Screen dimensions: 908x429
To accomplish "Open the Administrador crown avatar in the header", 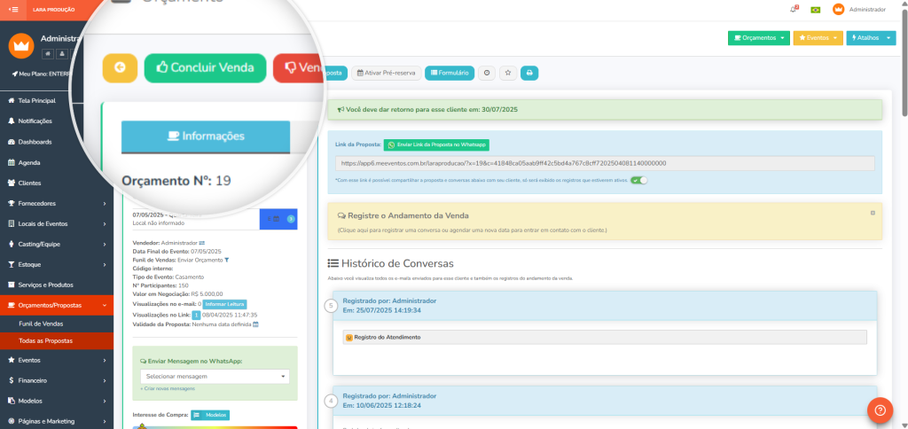I will 838,9.
